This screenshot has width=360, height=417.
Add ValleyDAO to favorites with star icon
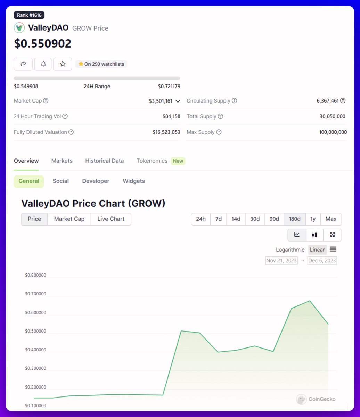click(63, 64)
